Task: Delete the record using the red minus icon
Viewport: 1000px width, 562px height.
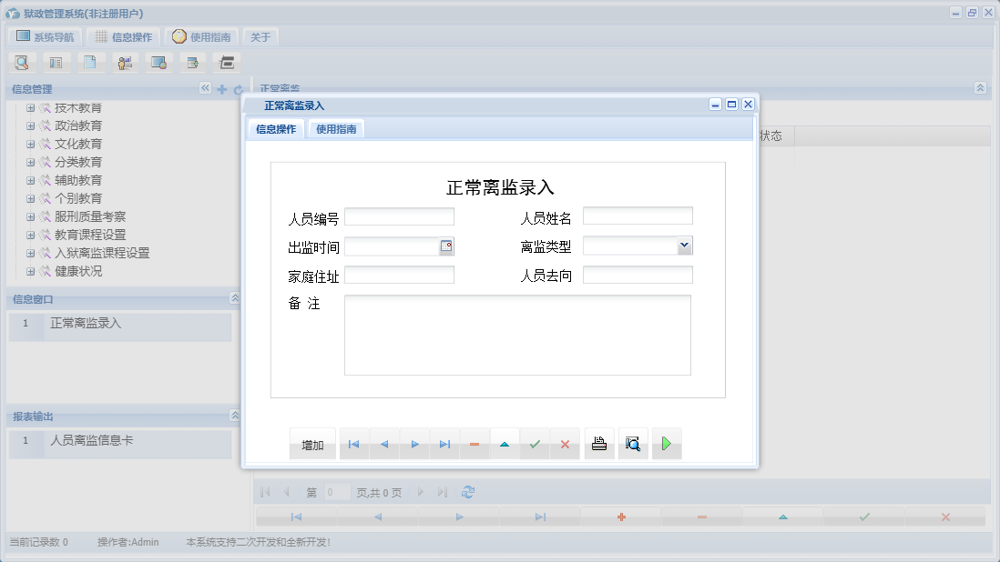Action: pyautogui.click(x=474, y=443)
